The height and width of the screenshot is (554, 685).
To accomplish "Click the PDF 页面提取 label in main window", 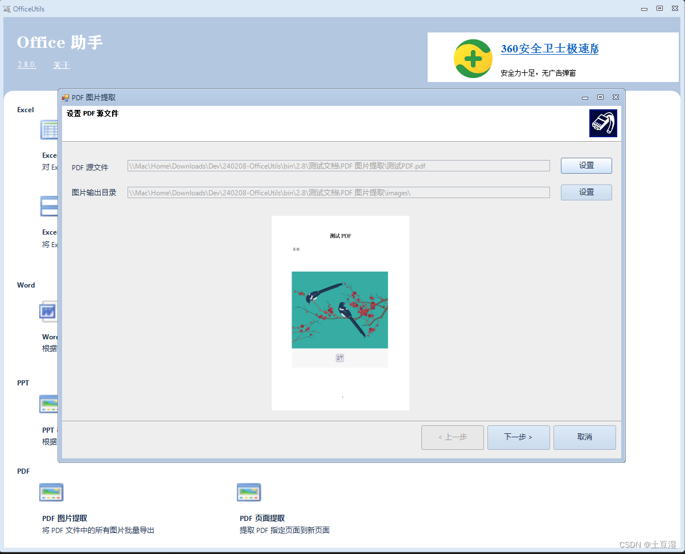I will 262,519.
